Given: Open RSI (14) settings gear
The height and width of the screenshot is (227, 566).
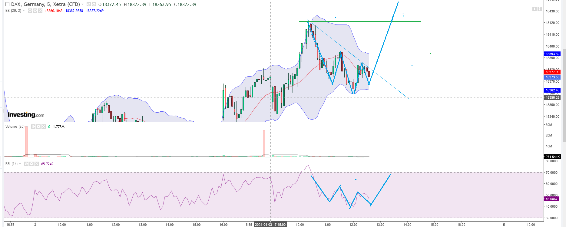Looking at the screenshot, I should click(x=31, y=164).
